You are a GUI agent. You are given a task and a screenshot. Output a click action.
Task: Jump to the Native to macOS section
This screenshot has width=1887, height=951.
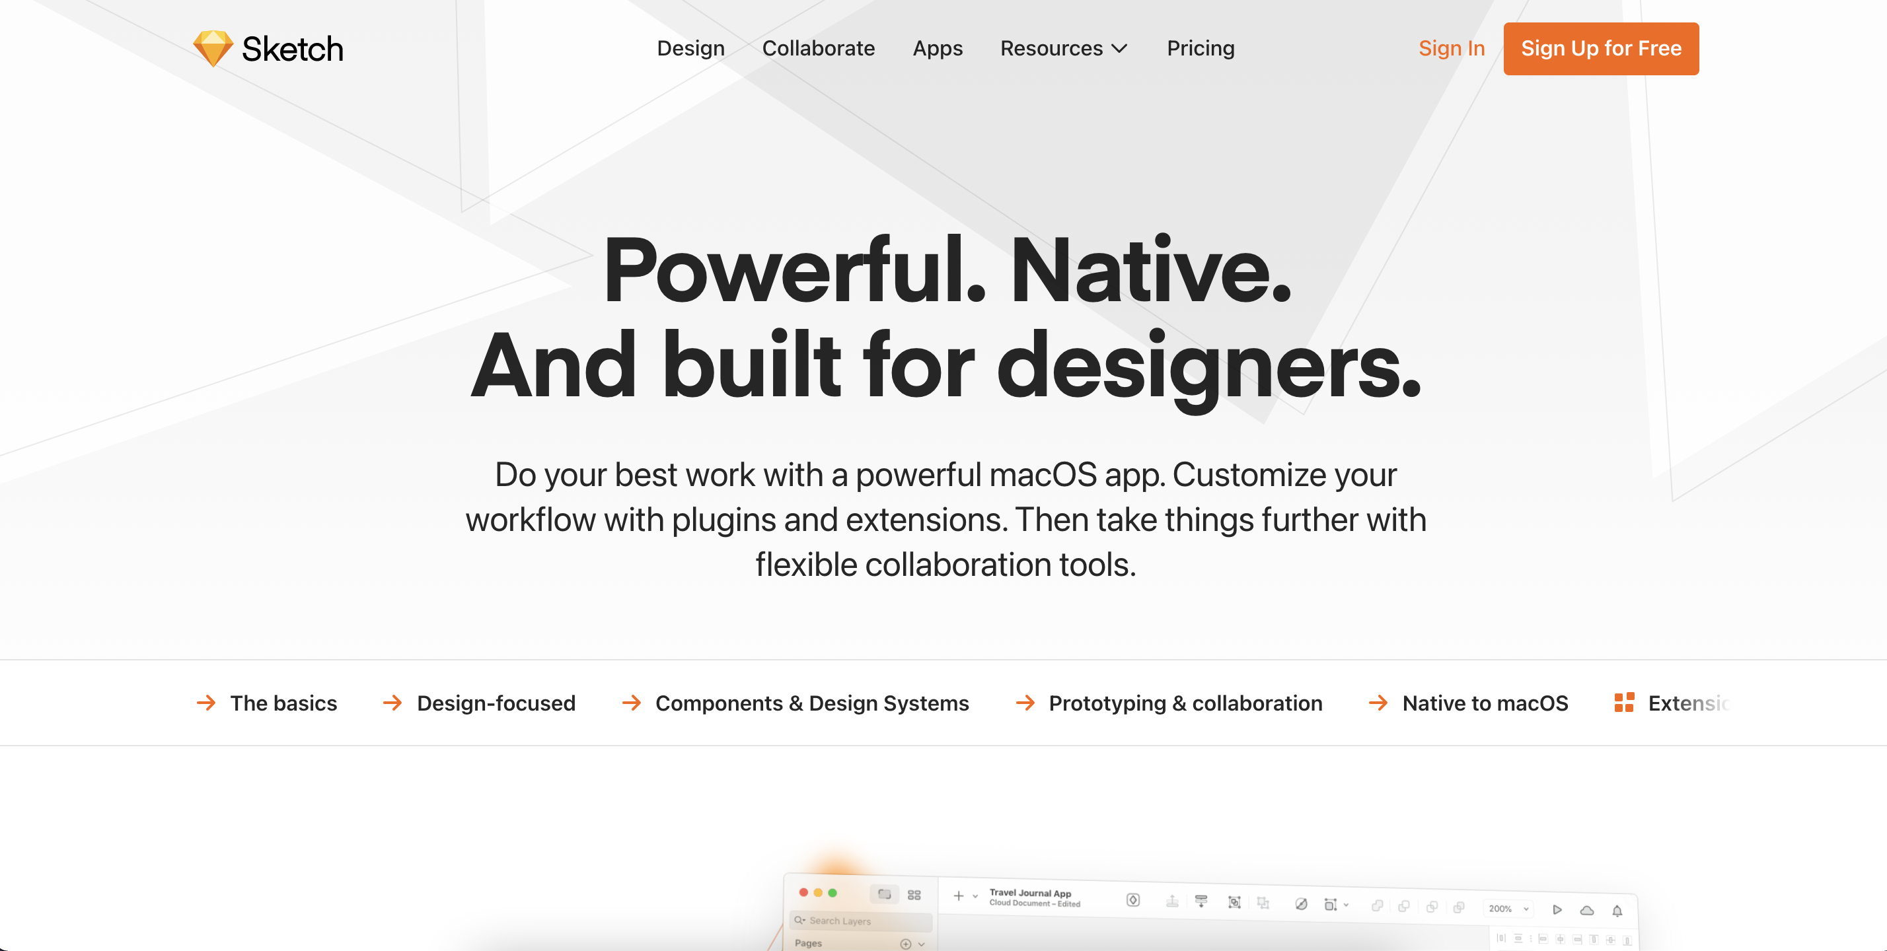point(1485,703)
